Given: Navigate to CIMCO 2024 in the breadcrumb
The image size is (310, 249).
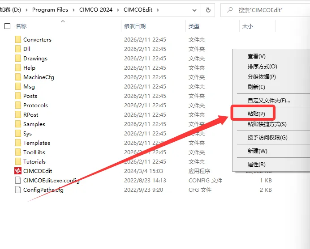Looking at the screenshot, I should 96,10.
